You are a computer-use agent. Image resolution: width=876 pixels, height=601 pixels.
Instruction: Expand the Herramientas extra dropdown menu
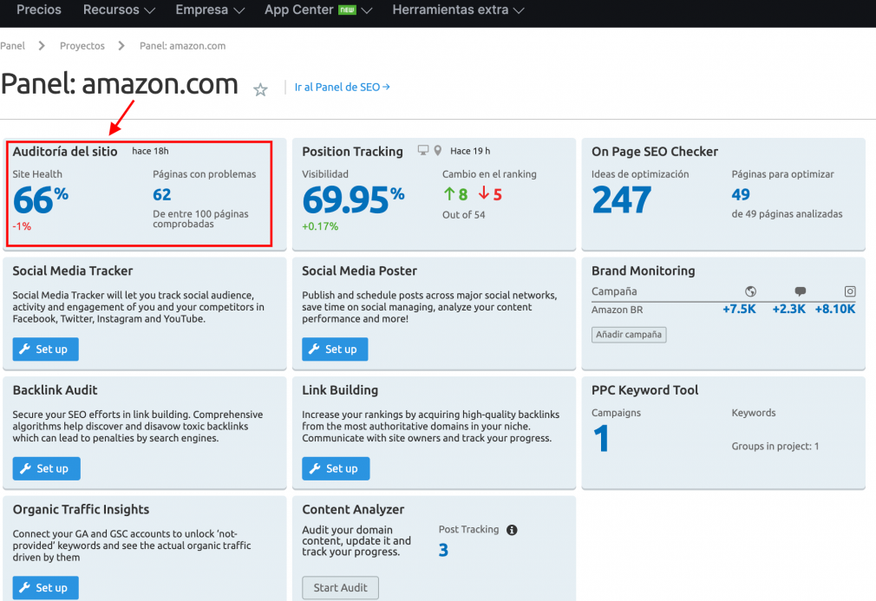(x=458, y=10)
